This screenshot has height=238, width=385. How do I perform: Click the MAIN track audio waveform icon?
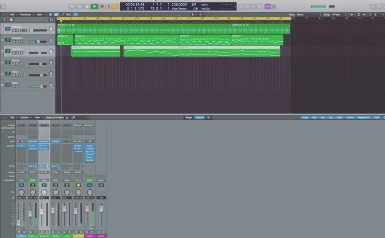pyautogui.click(x=8, y=85)
